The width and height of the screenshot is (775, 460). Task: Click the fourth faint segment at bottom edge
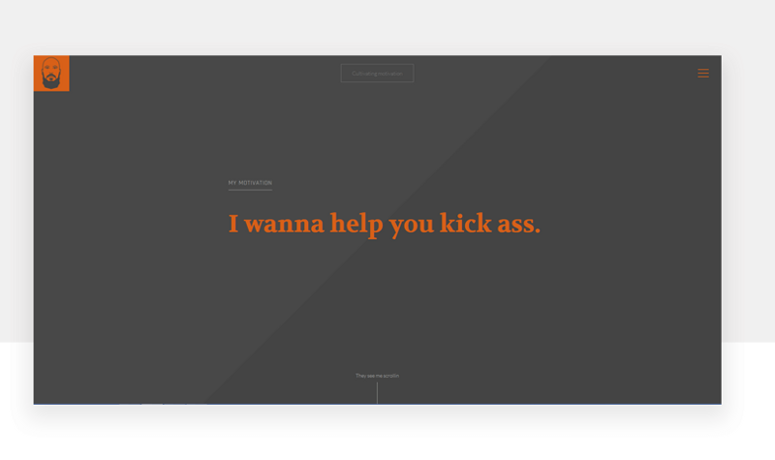coord(197,404)
